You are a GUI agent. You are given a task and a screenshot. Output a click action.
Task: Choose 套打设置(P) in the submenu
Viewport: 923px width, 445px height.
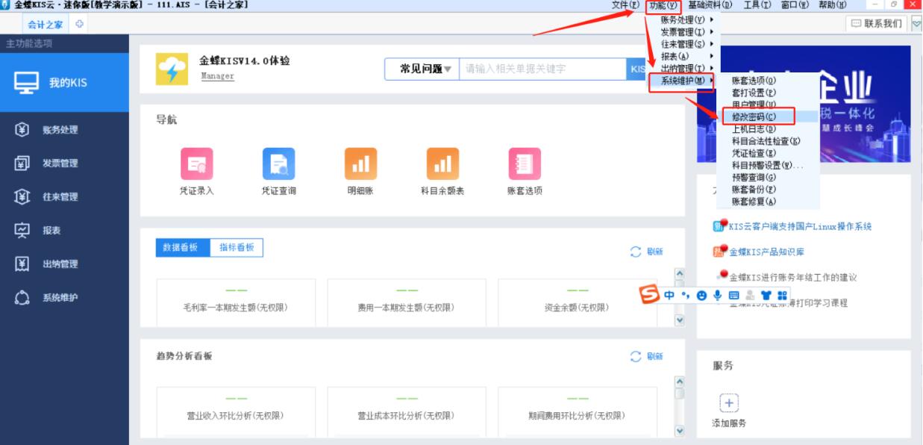point(754,93)
